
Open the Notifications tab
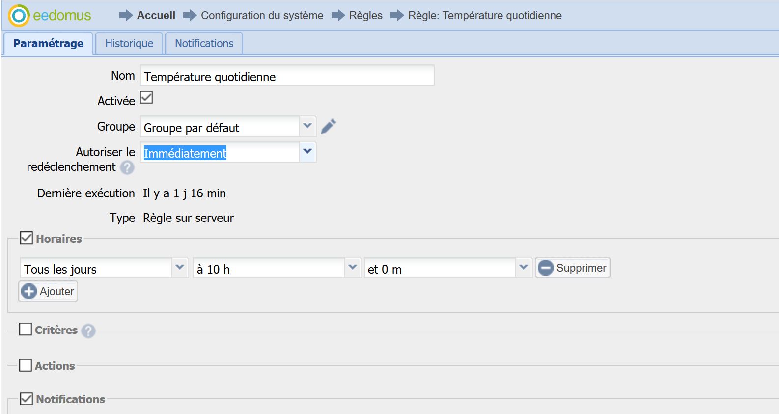click(204, 43)
